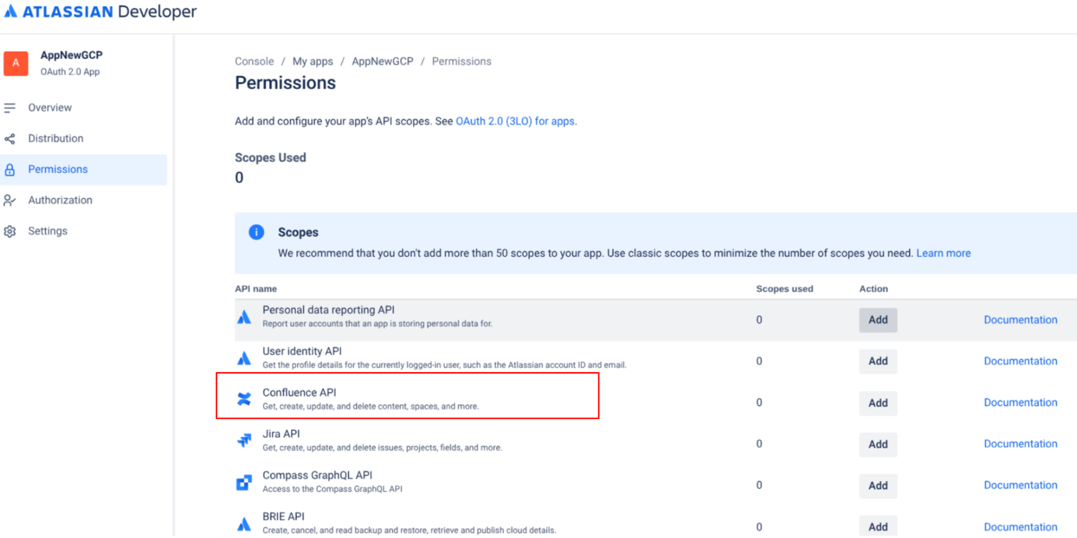Click the Action column header
The height and width of the screenshot is (538, 1077).
[873, 289]
